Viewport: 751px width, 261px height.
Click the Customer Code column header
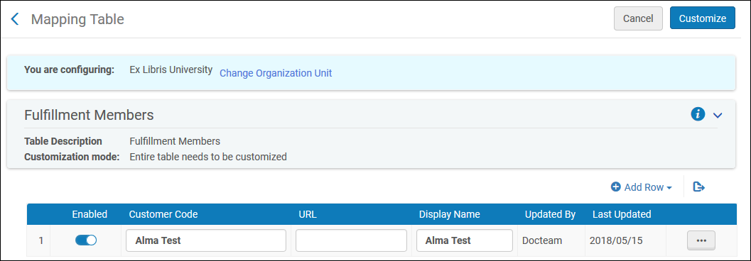point(163,214)
